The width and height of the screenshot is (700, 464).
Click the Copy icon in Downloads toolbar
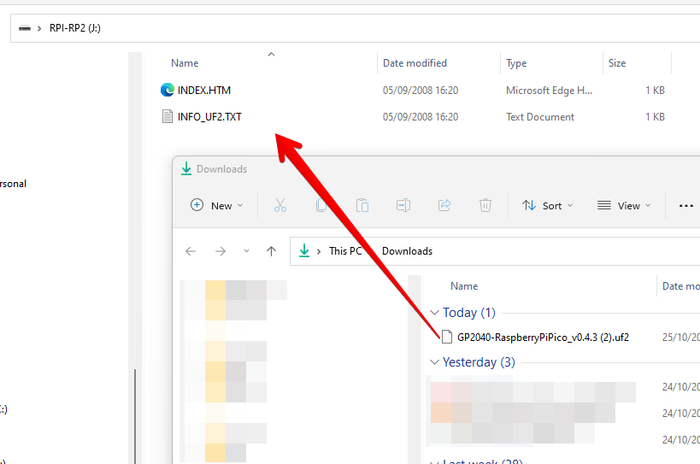tap(321, 205)
